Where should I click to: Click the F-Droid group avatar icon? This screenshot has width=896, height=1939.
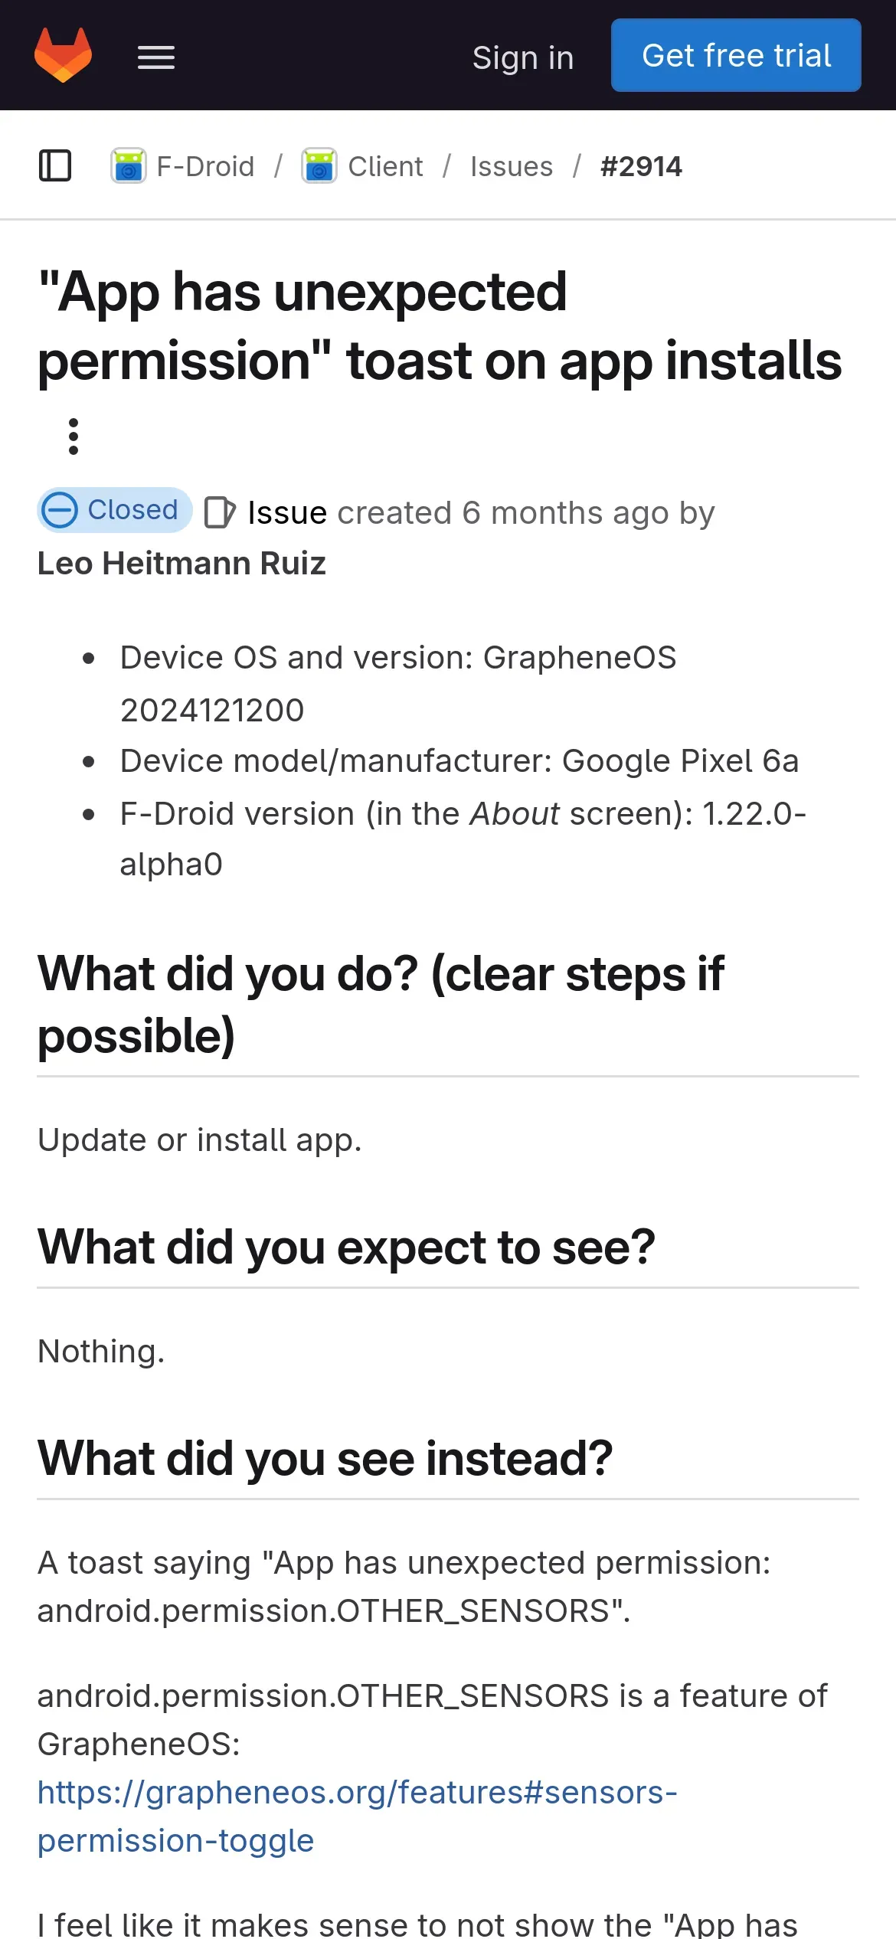(129, 165)
